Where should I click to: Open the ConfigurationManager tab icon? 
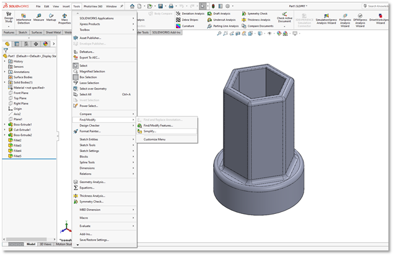(26, 44)
